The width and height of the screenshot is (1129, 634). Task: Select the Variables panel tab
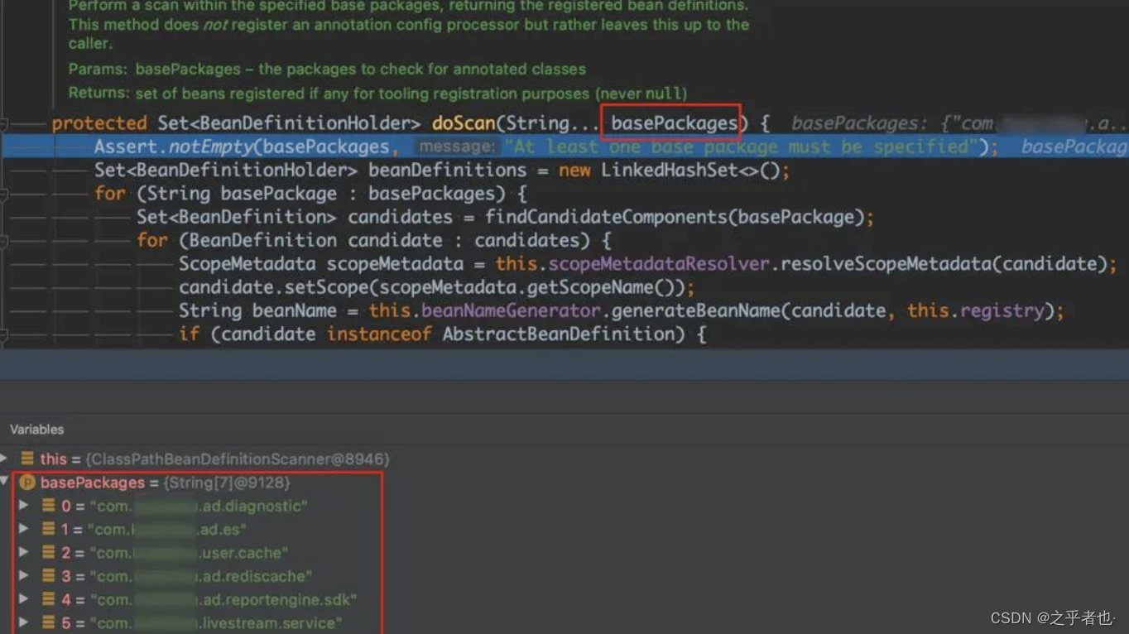pos(36,429)
